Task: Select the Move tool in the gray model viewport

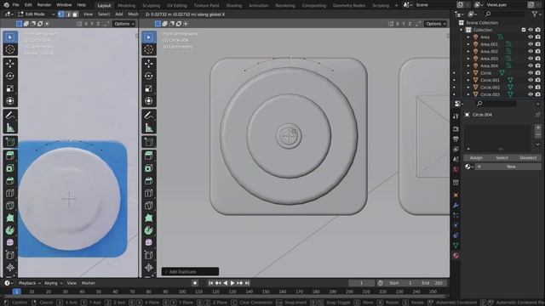Action: point(149,64)
